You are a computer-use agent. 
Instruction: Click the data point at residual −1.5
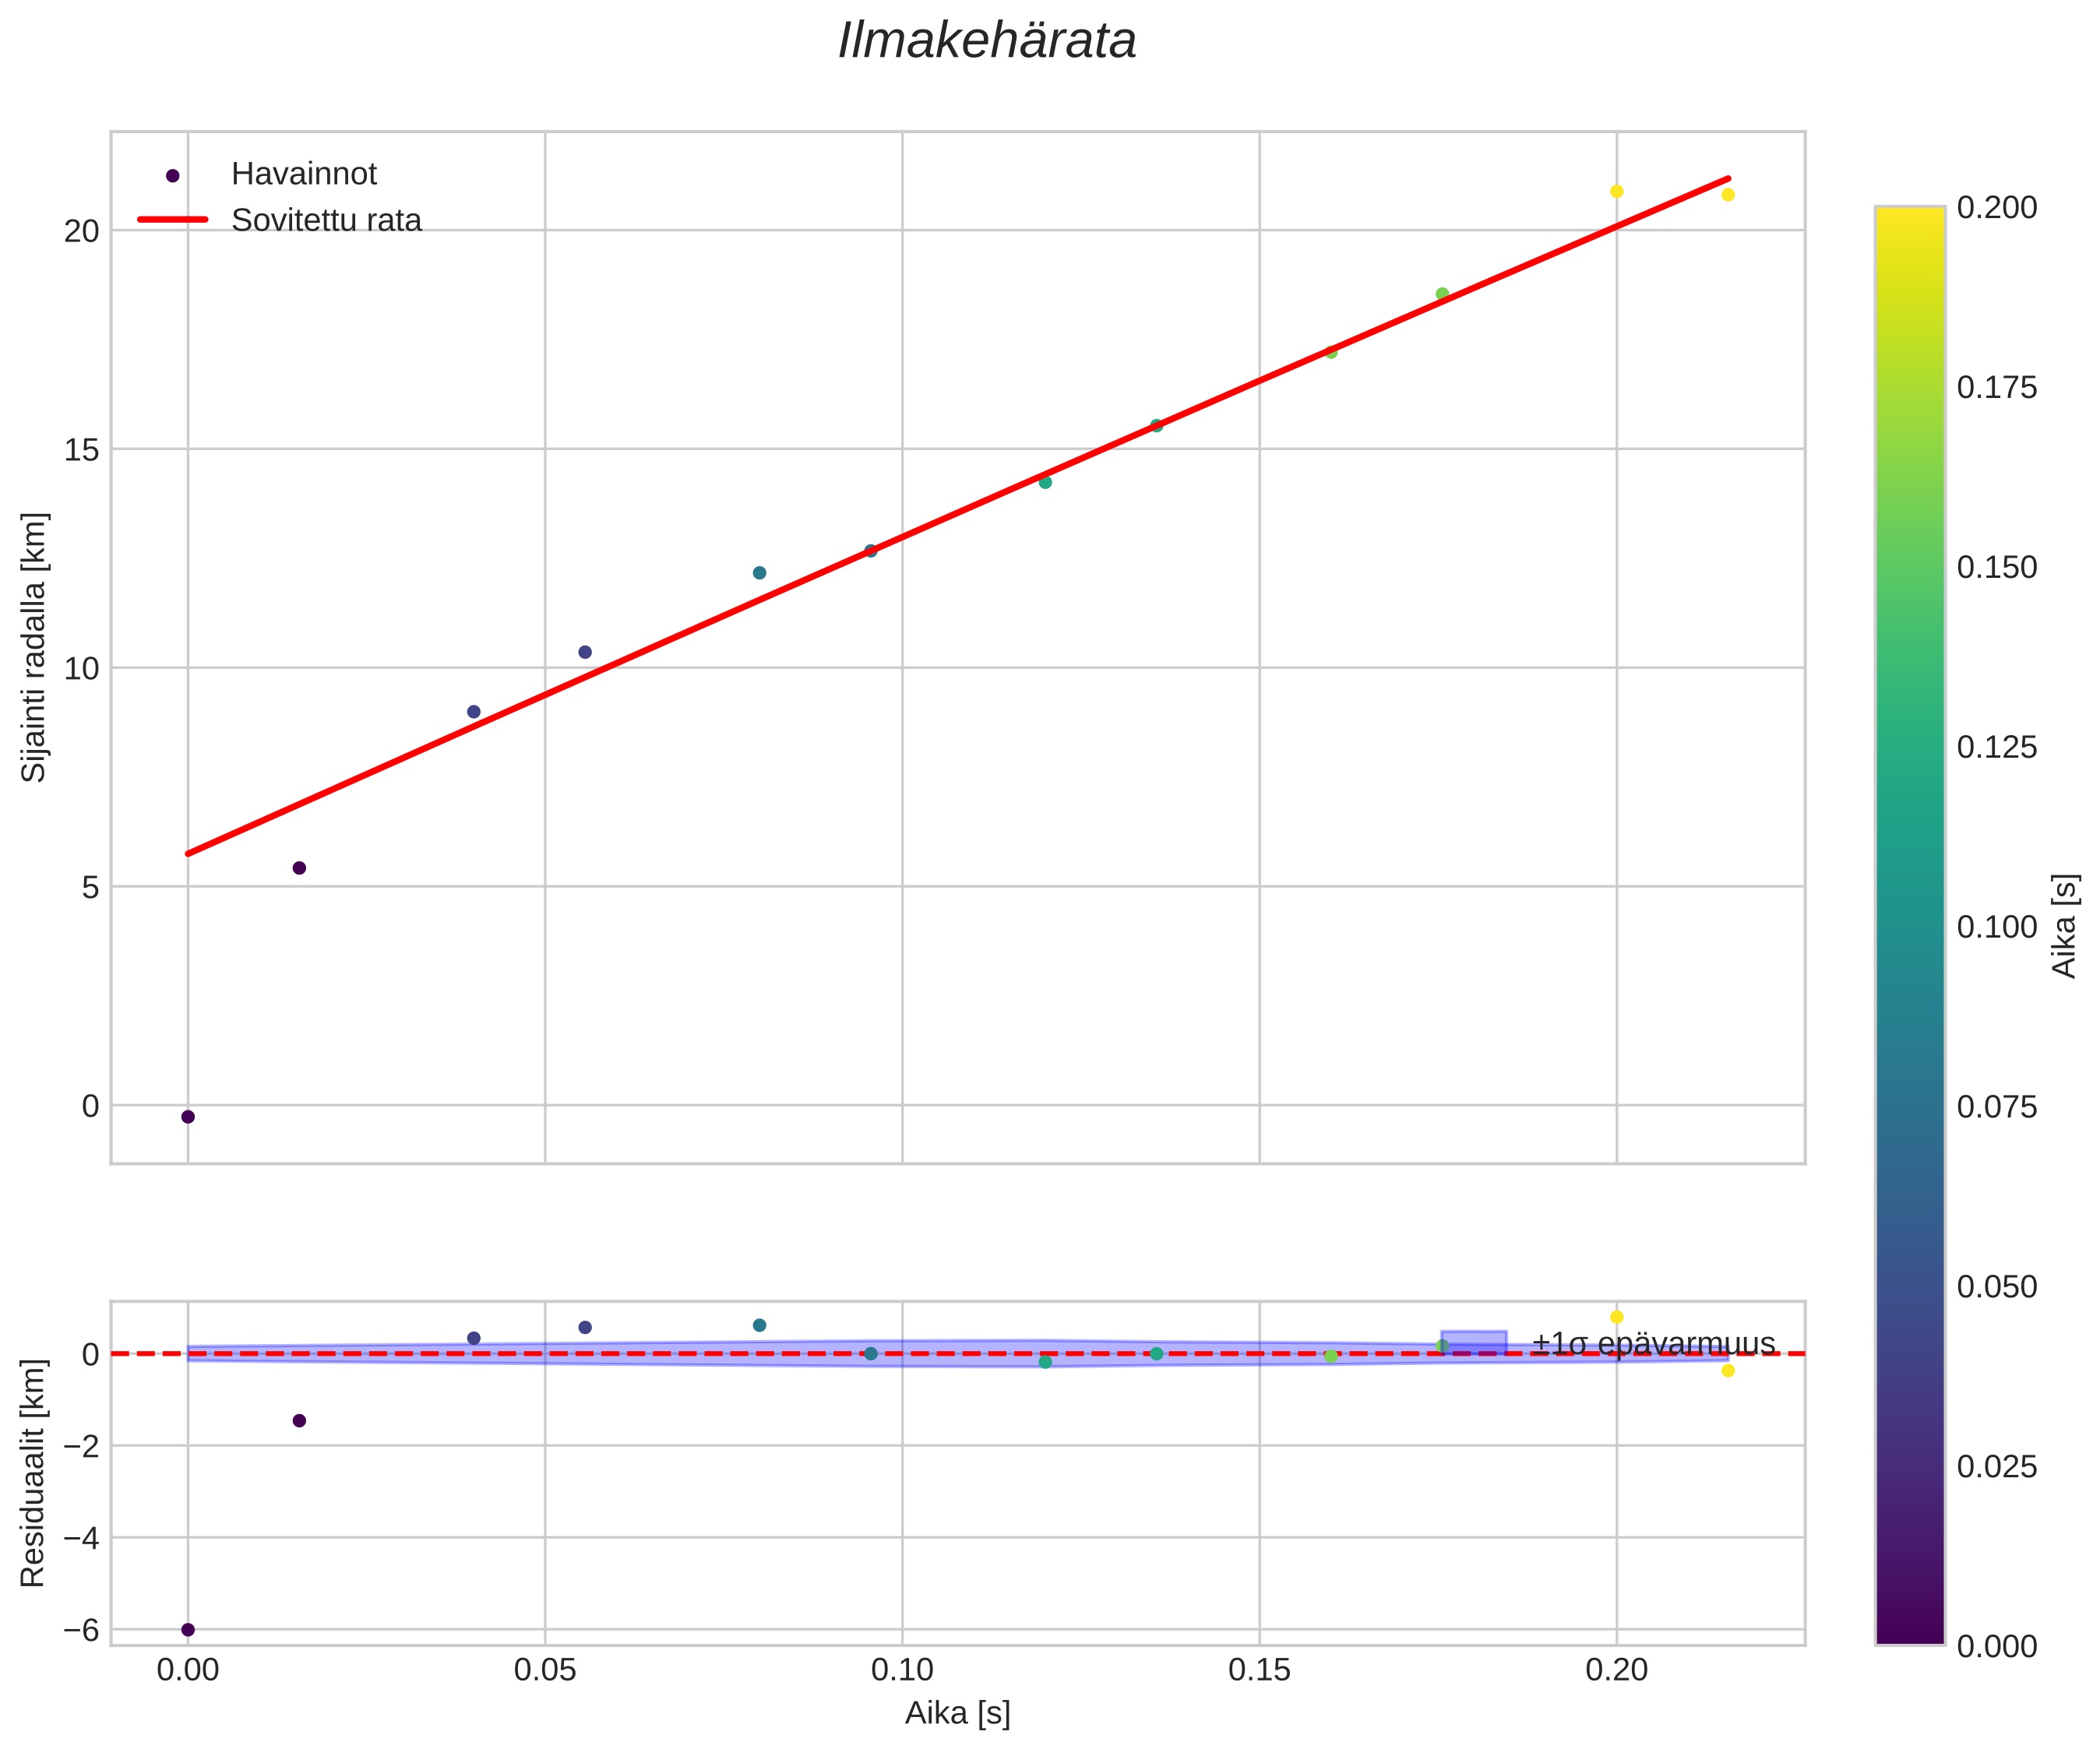pos(299,1420)
